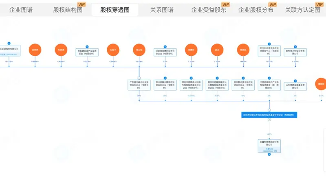The image size is (326, 183).
Task: Open 枣庄创达壹号股权投资基金中心 node
Action: 269,51
